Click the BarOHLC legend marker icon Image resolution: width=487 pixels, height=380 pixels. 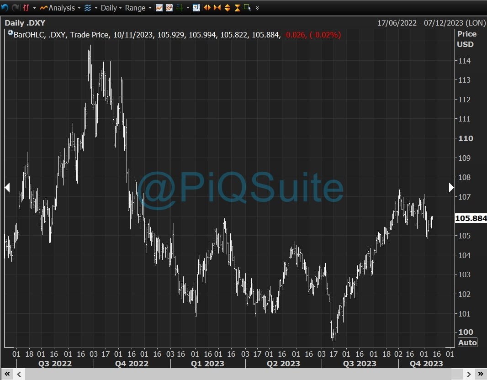tap(10, 32)
